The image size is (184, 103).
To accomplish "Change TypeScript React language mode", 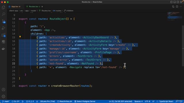I will (166, 101).
